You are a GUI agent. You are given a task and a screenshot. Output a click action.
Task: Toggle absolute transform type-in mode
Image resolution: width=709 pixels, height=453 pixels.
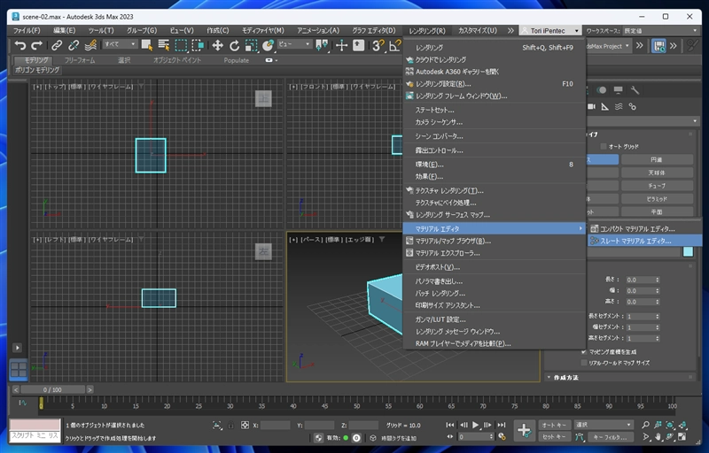[245, 425]
